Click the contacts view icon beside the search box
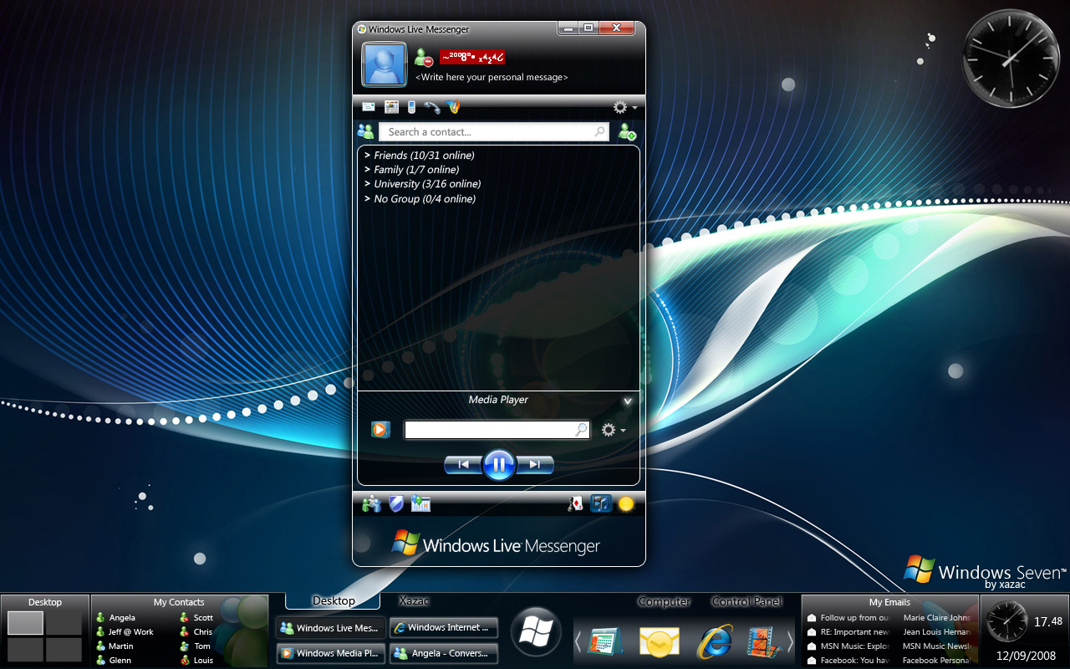The height and width of the screenshot is (669, 1070). tap(365, 131)
